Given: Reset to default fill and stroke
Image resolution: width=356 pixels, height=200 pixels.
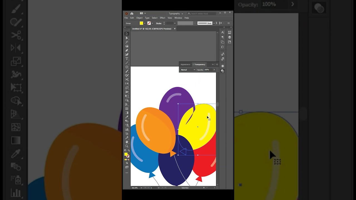Looking at the screenshot, I should (125, 150).
